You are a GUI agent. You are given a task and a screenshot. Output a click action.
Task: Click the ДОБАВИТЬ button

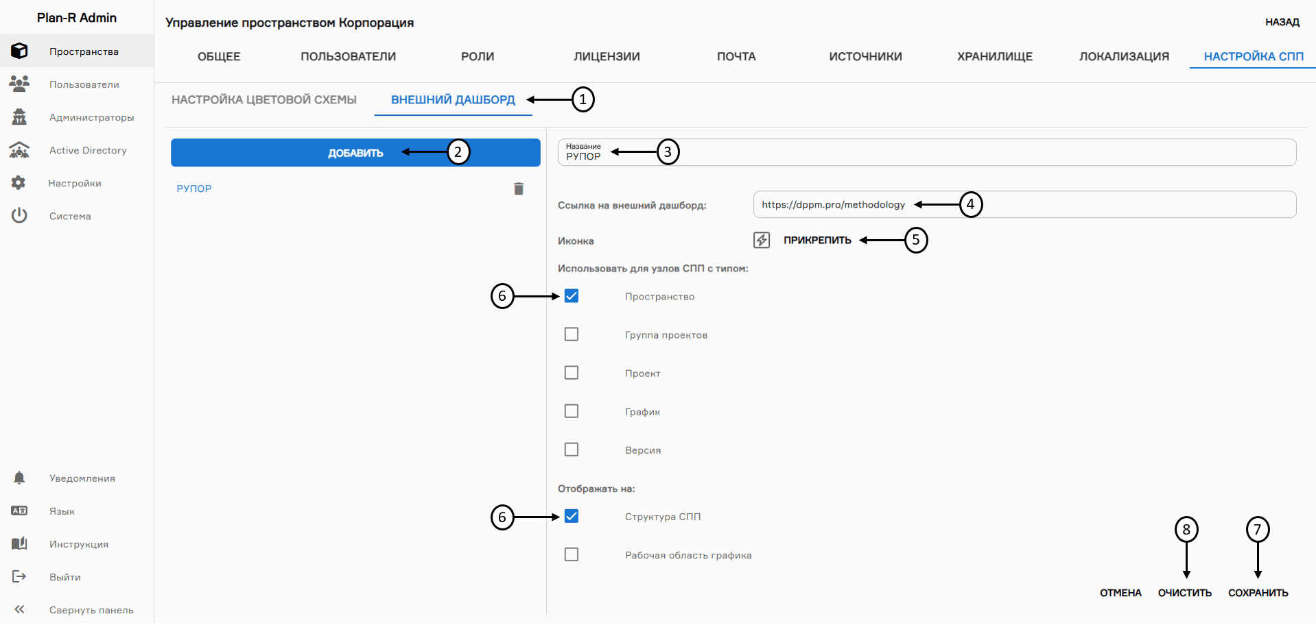(355, 152)
